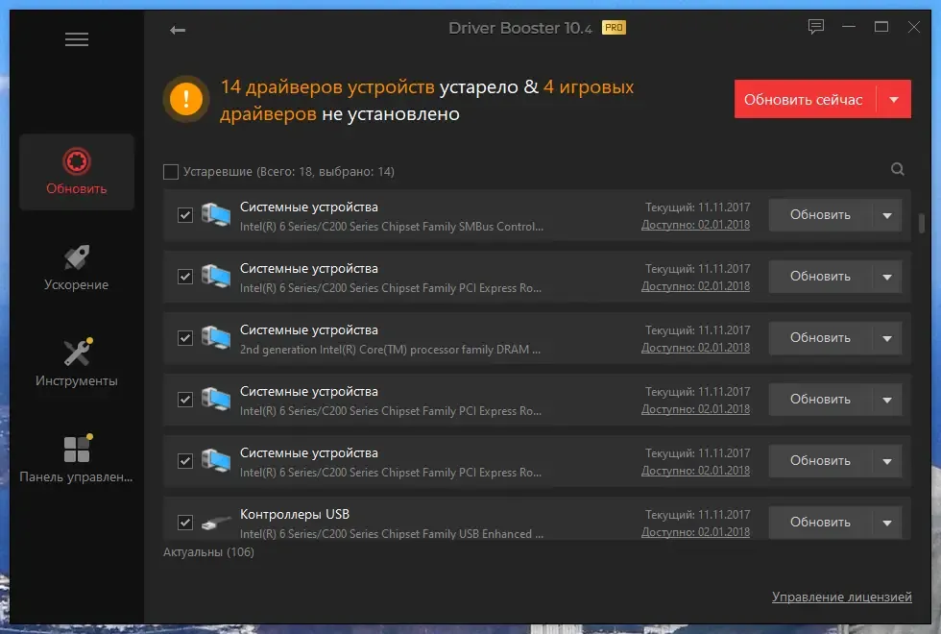The height and width of the screenshot is (634, 941).
Task: Click the USB controller device icon
Action: [216, 523]
